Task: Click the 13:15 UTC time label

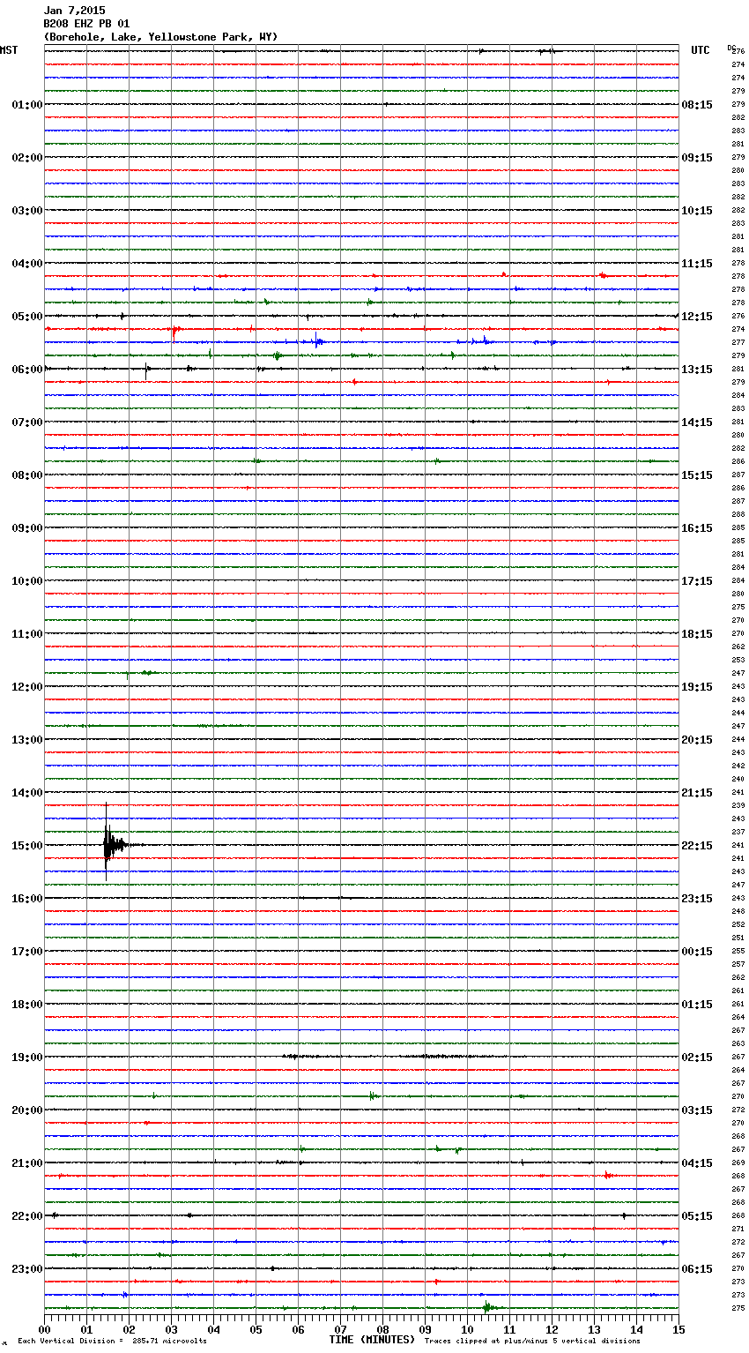Action: click(x=697, y=370)
